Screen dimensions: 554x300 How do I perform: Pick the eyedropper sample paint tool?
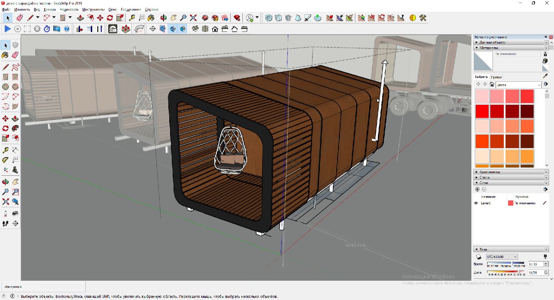click(545, 76)
